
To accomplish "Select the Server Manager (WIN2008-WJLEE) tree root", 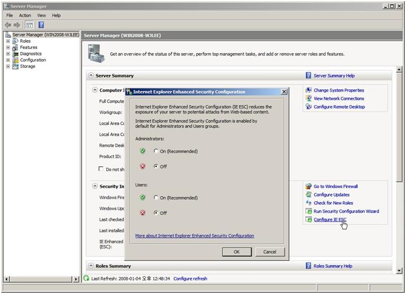I will 46,35.
